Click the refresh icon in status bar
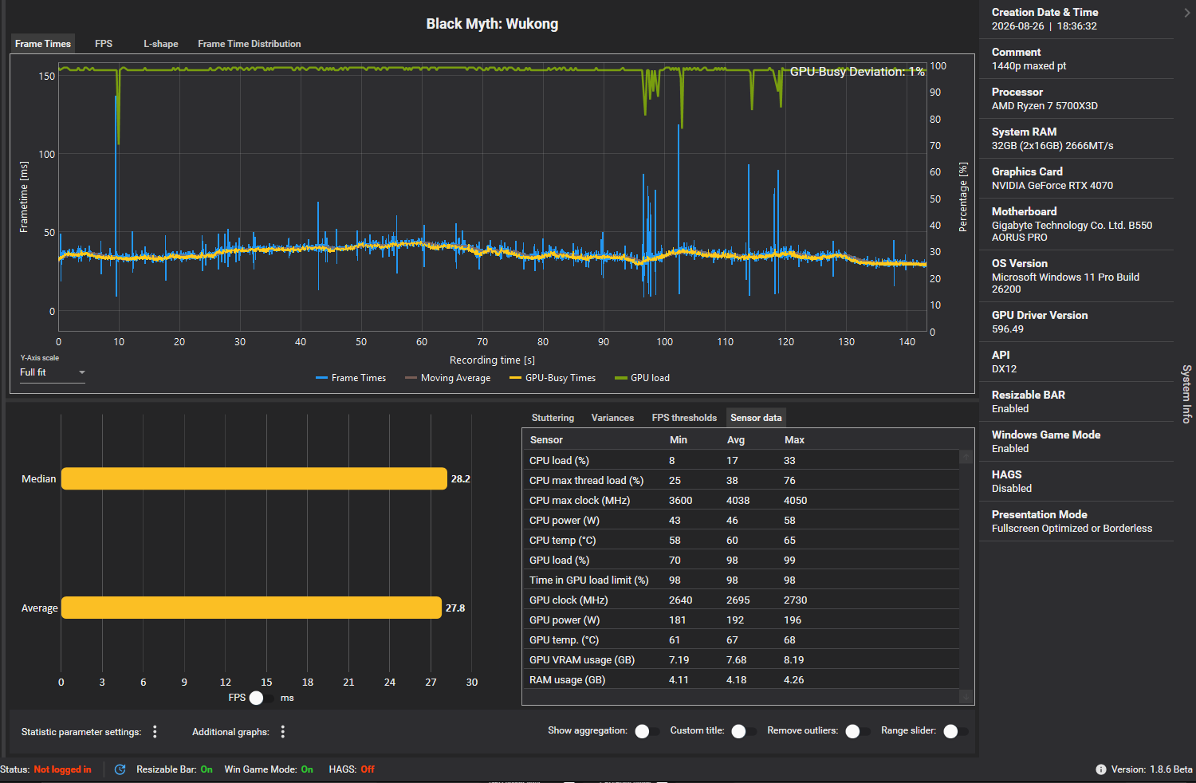This screenshot has height=783, width=1196. click(120, 769)
